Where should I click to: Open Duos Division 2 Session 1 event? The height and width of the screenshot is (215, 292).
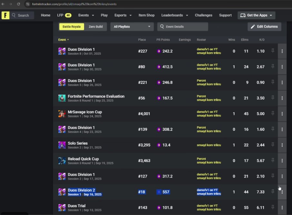tap(82, 190)
